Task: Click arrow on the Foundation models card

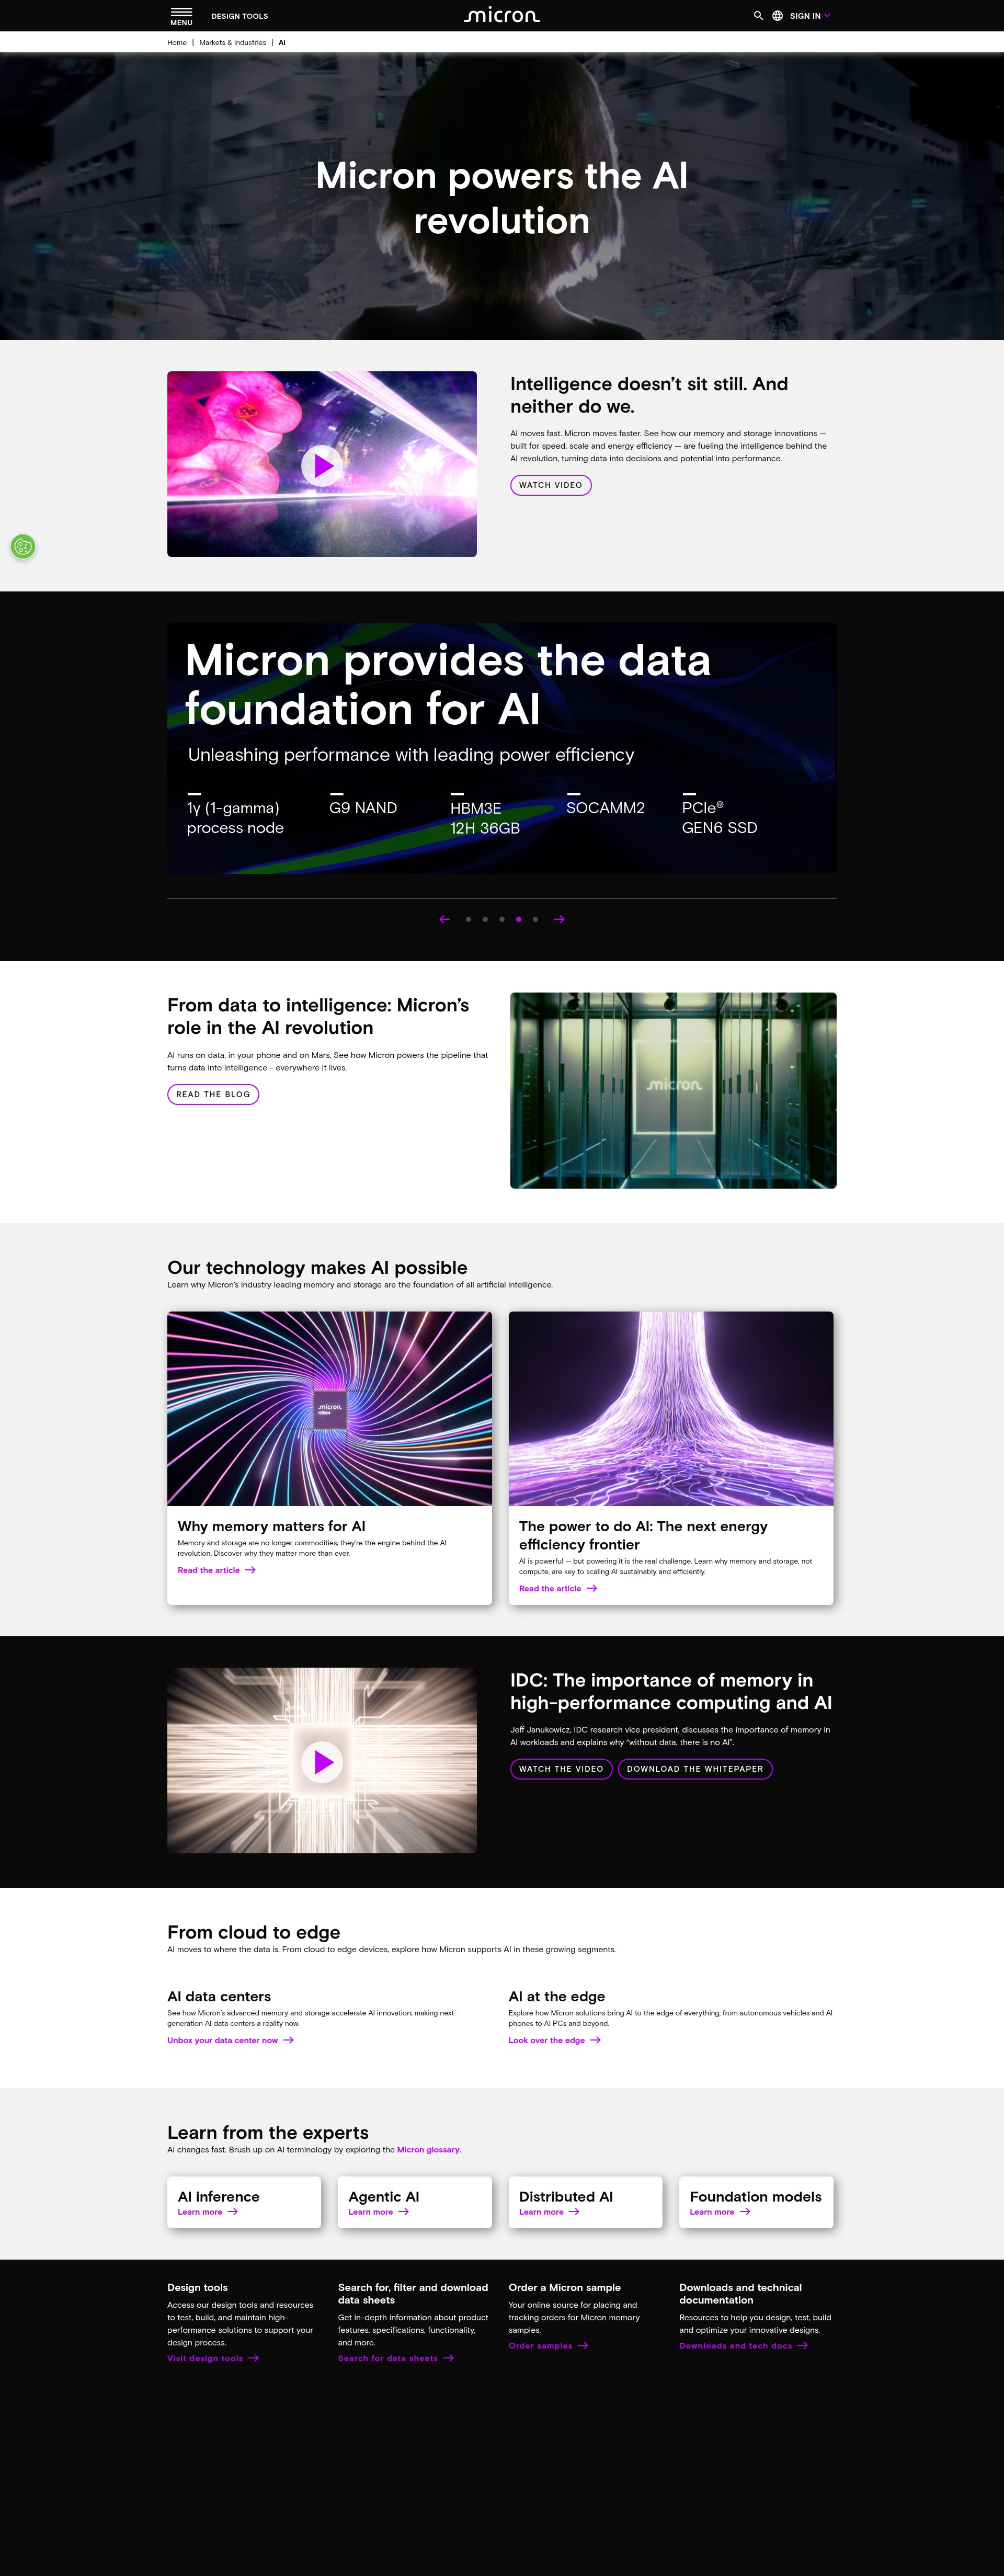Action: pyautogui.click(x=744, y=2212)
